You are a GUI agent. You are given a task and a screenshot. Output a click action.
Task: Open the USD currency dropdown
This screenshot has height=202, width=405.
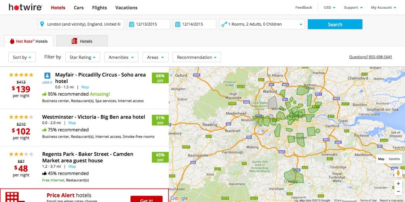tap(329, 8)
